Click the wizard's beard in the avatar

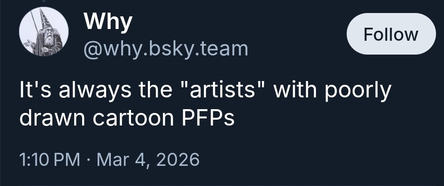[x=47, y=41]
